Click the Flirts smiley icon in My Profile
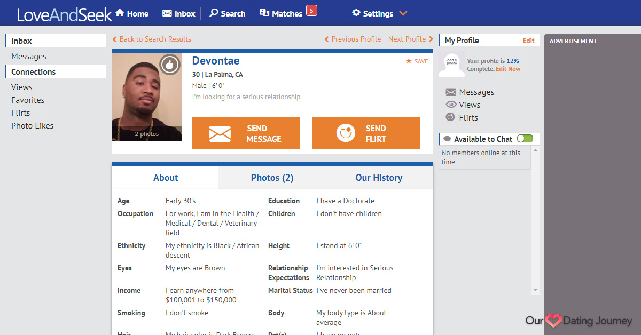The height and width of the screenshot is (335, 641). coord(451,117)
